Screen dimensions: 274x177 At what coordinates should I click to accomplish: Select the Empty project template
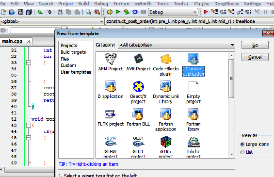click(x=193, y=92)
